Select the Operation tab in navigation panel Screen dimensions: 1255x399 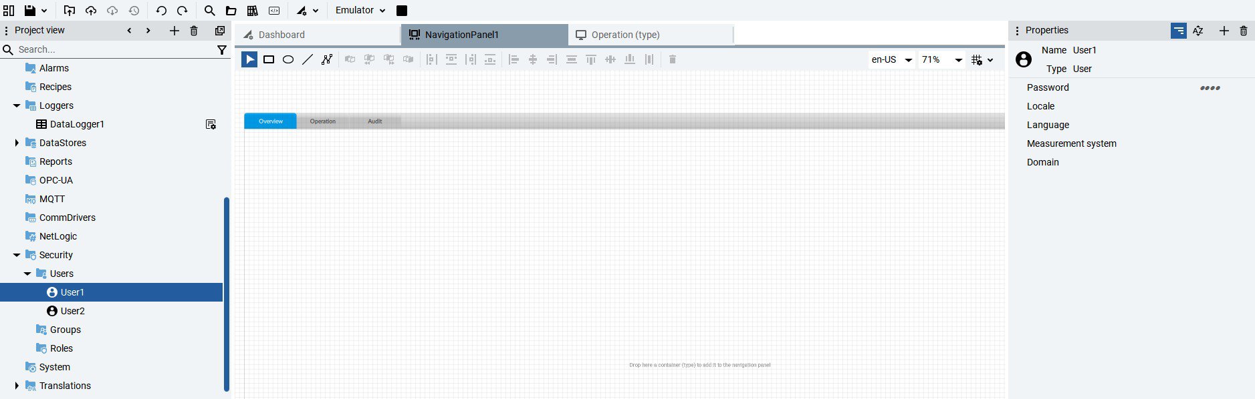point(323,121)
